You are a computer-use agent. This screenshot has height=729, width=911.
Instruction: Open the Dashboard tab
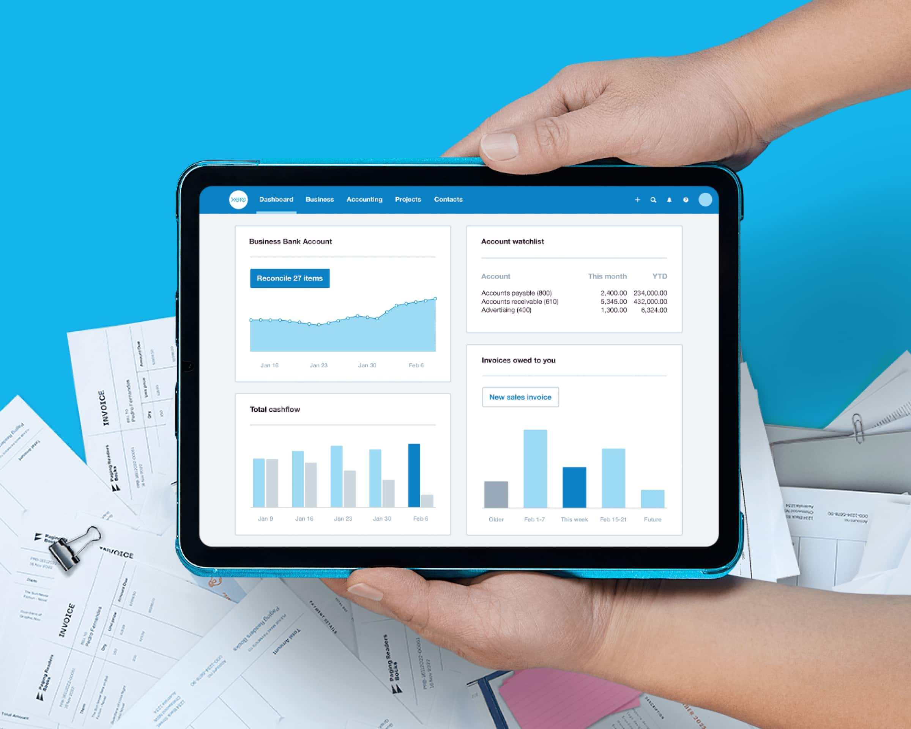tap(276, 198)
